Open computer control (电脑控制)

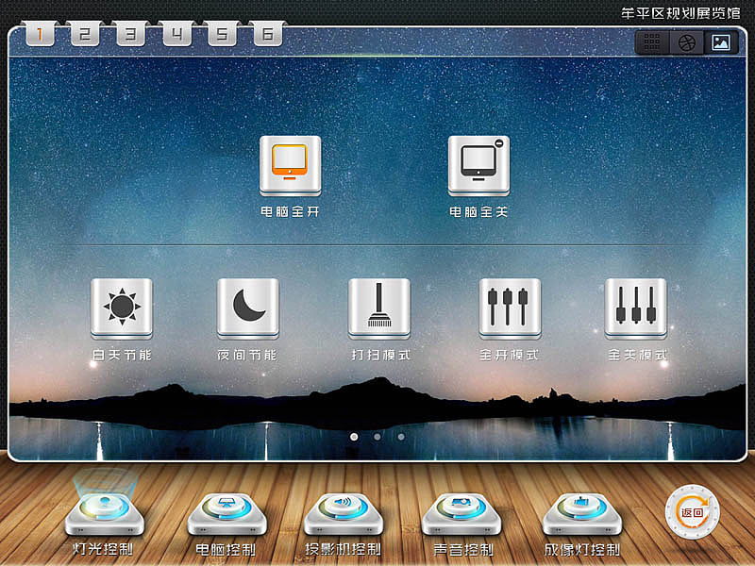tap(226, 513)
